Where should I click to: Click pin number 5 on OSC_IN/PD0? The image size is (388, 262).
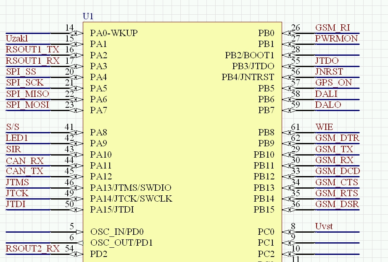(x=72, y=226)
